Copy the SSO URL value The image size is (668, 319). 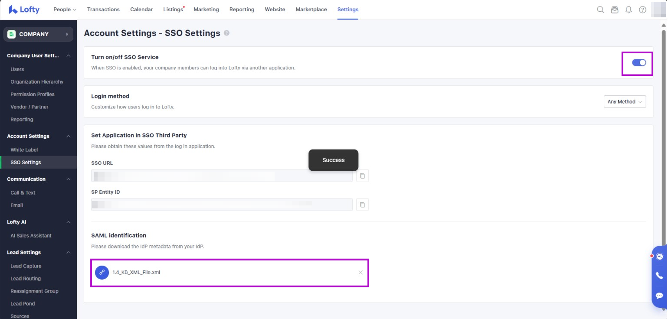coord(362,176)
